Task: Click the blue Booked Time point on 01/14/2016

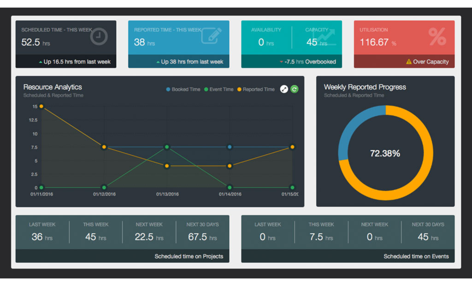Action: pyautogui.click(x=230, y=147)
